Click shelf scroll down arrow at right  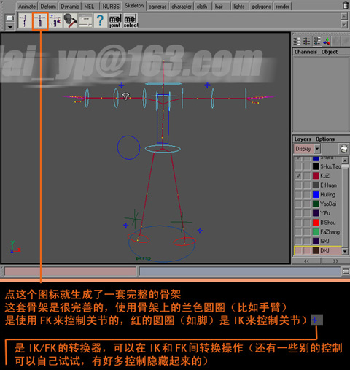pos(344,25)
